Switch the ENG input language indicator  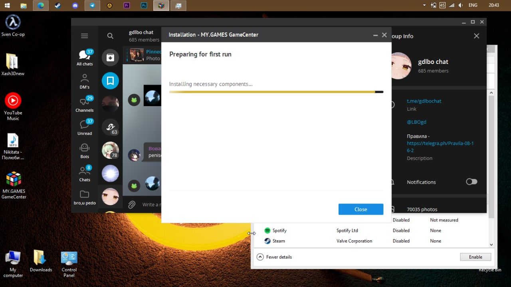point(473,5)
